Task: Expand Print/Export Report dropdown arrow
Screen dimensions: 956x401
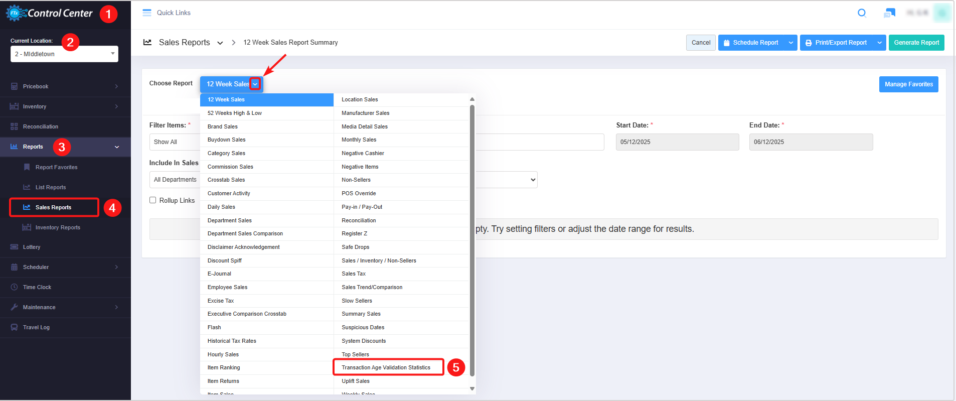Action: 879,43
